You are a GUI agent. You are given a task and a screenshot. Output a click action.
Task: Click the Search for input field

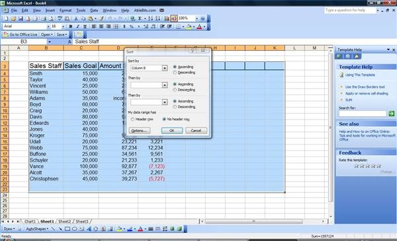tap(363, 114)
